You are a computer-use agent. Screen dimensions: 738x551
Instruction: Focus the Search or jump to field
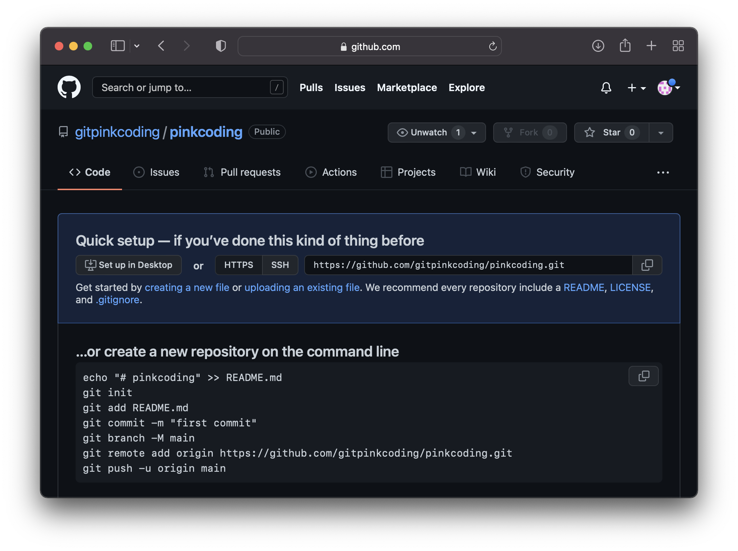(190, 87)
